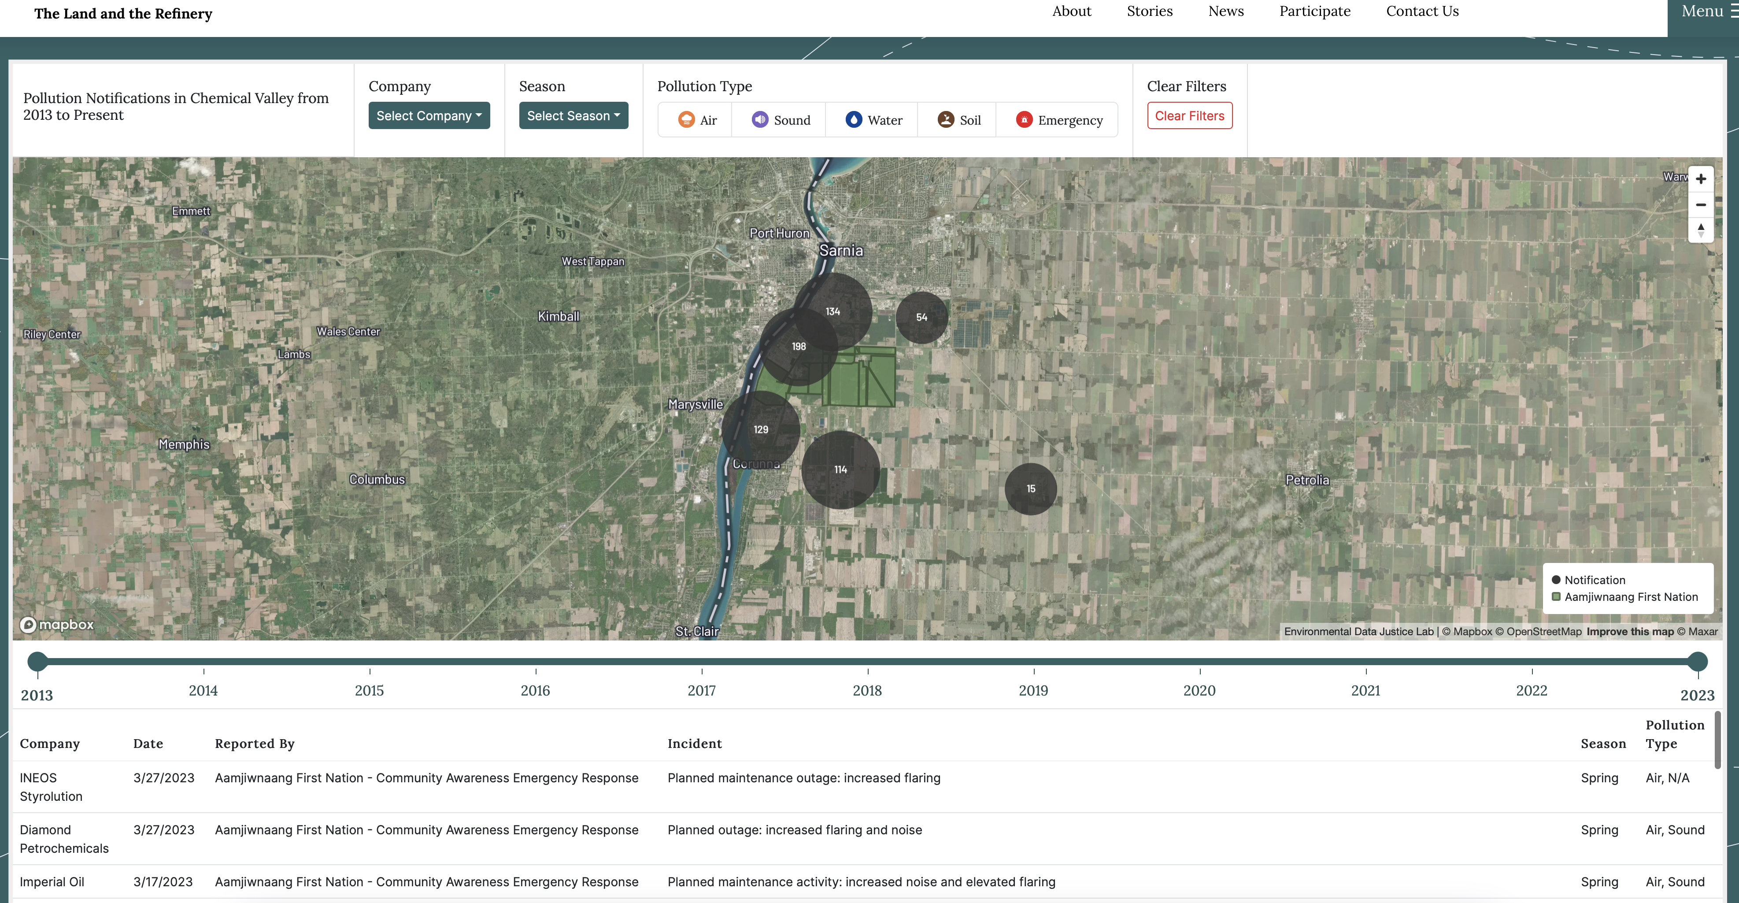This screenshot has height=903, width=1739.
Task: Click 'Planned maintenance outage: increased flaring' incident
Action: pyautogui.click(x=804, y=778)
